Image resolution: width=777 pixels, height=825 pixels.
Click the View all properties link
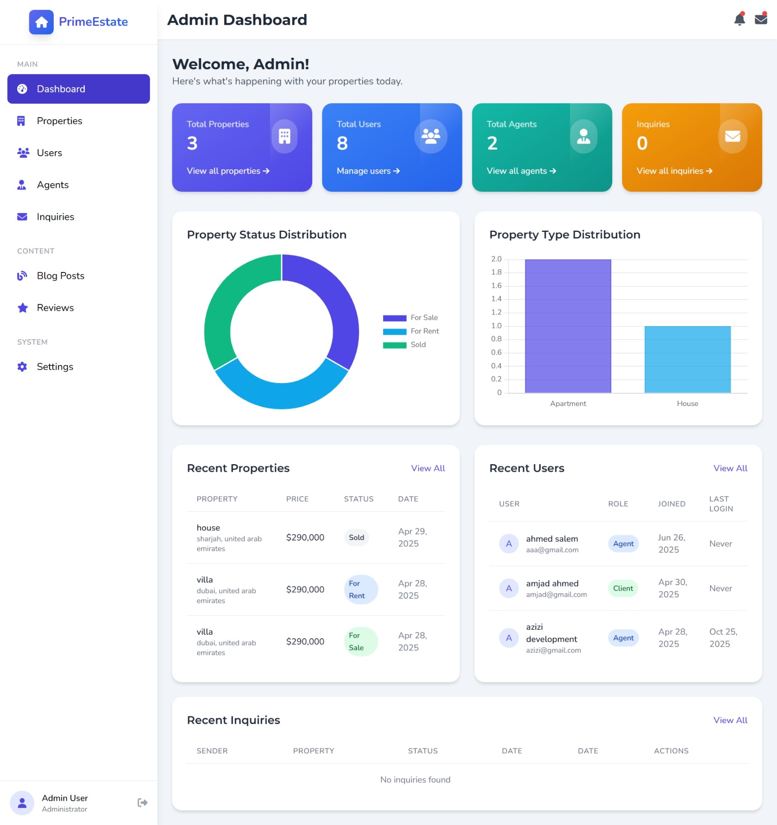pos(228,171)
